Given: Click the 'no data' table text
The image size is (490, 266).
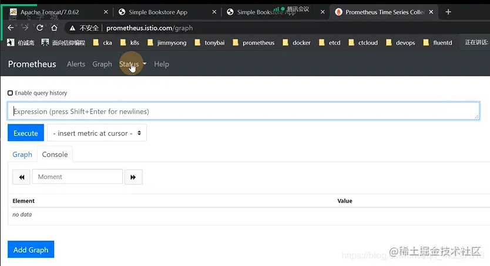Looking at the screenshot, I should click(x=22, y=214).
